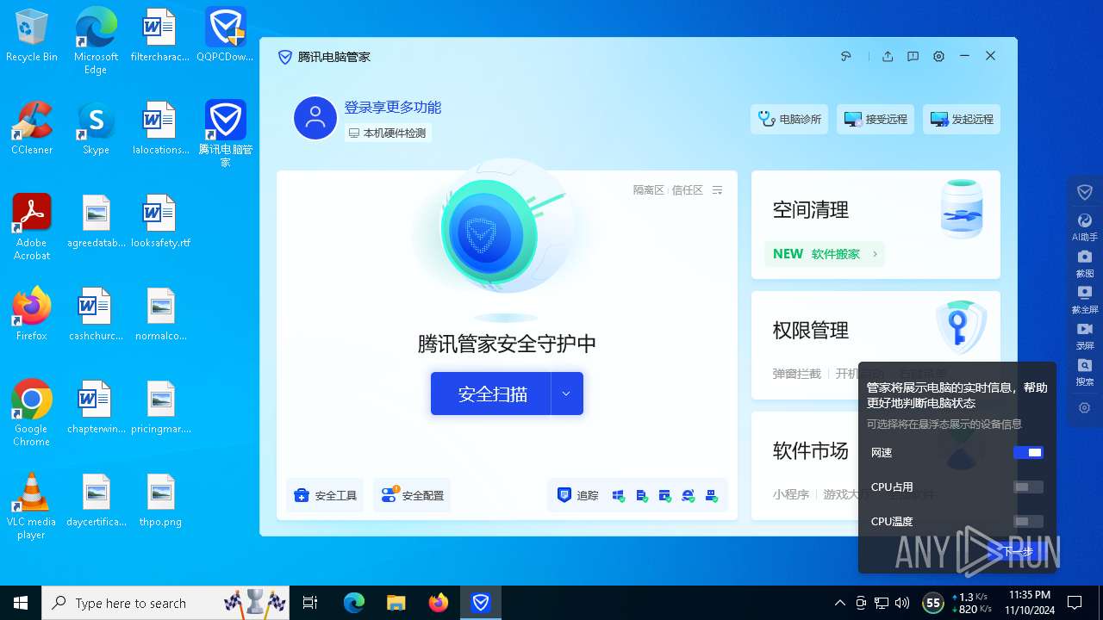Expand the 安全扫描 dropdown arrow
Viewport: 1103px width, 620px height.
[567, 394]
